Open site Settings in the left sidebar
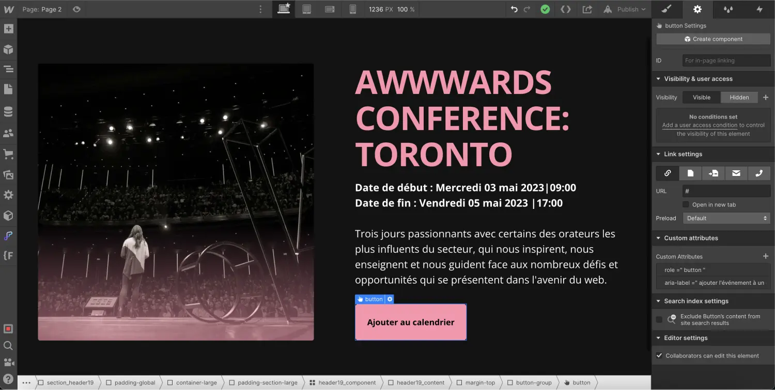Image resolution: width=775 pixels, height=390 pixels. pyautogui.click(x=8, y=195)
